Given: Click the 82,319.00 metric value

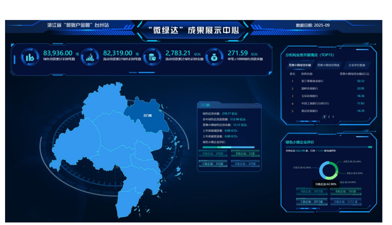Looking at the screenshot, I should coord(118,53).
